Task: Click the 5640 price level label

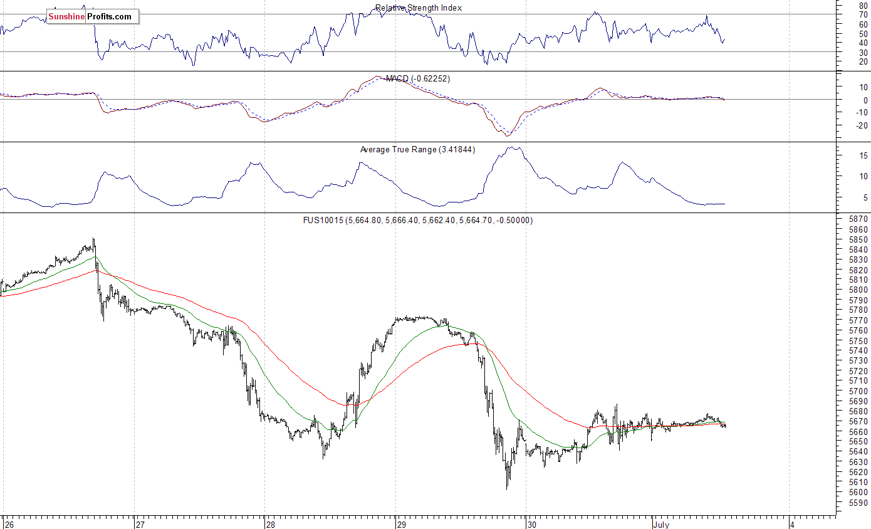Action: point(858,452)
